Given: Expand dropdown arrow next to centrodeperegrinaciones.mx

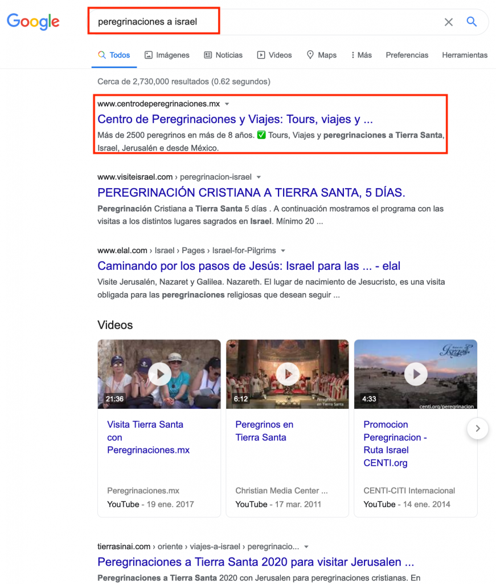Looking at the screenshot, I should pos(227,104).
